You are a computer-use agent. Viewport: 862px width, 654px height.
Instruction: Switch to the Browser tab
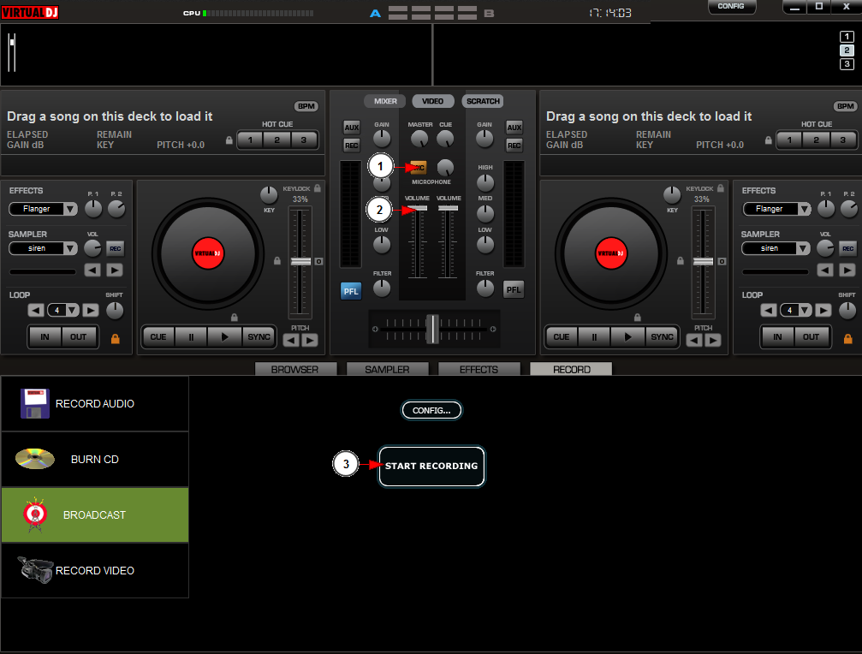pos(295,369)
